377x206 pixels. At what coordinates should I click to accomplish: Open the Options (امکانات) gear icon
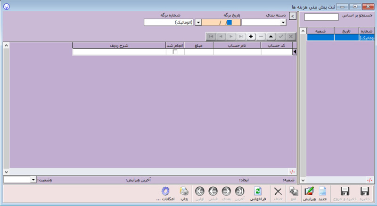coord(165,192)
